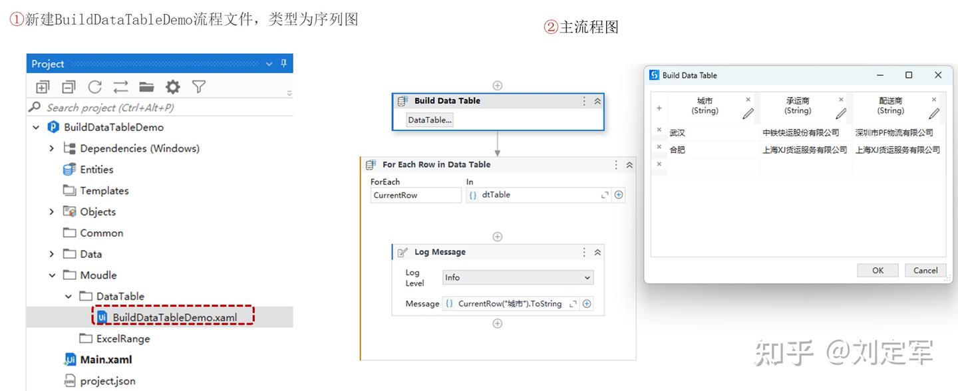958x391 pixels.
Task: Click the refresh project icon
Action: pos(95,86)
